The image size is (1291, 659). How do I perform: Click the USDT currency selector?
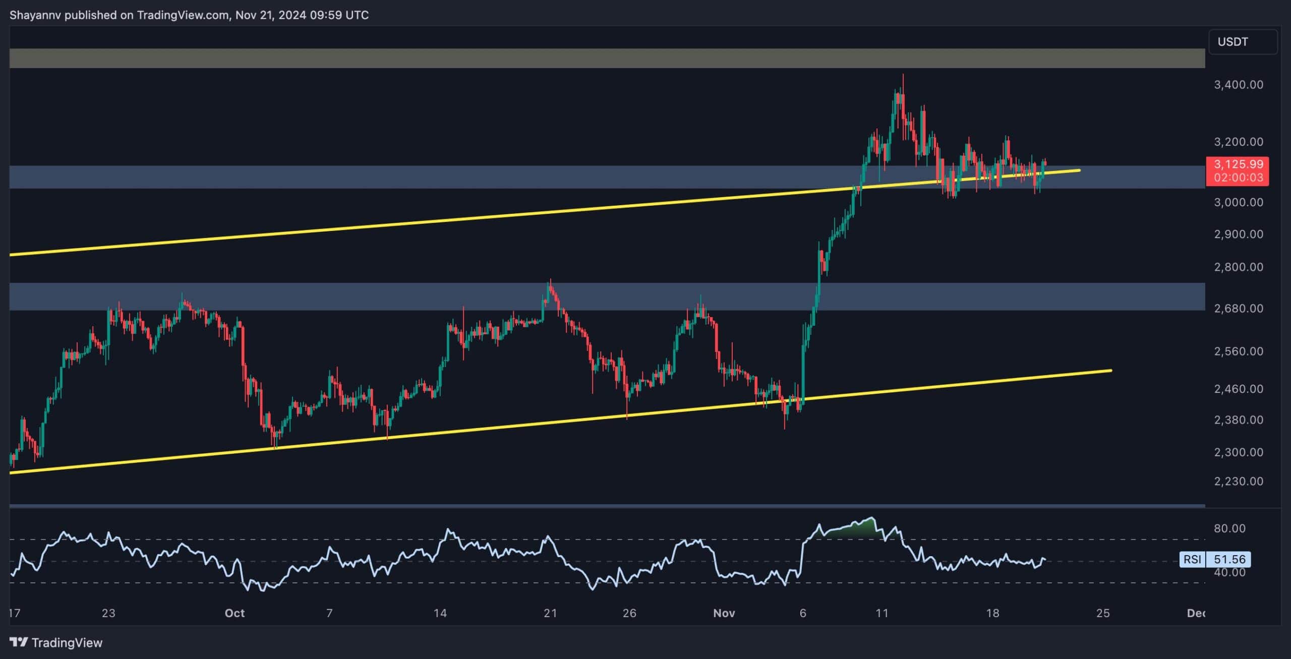(1243, 42)
